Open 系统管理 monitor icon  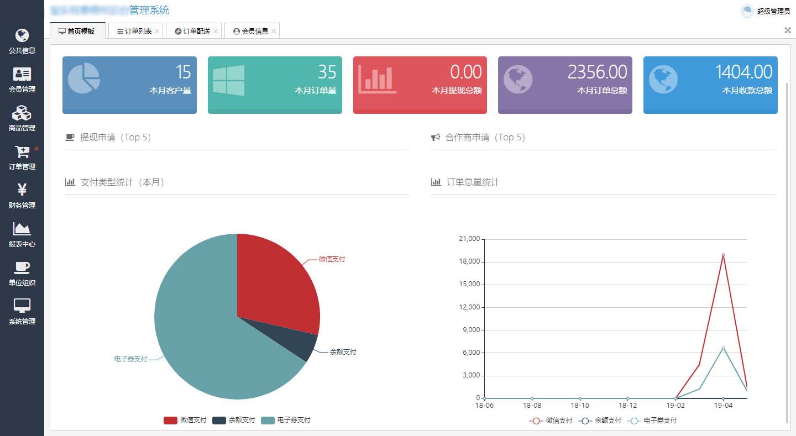22,306
